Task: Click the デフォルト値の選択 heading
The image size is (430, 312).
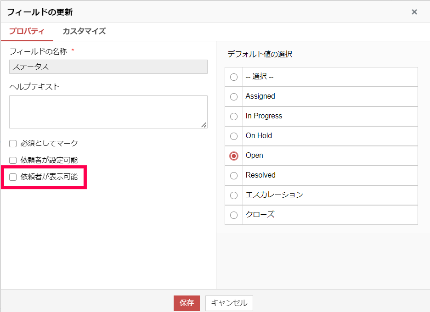Action: [x=260, y=55]
